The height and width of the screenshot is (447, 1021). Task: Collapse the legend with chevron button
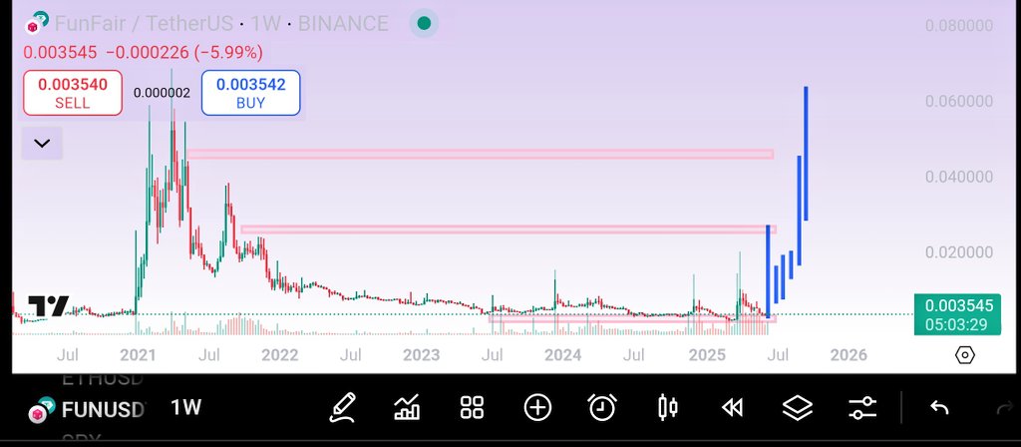click(x=42, y=144)
